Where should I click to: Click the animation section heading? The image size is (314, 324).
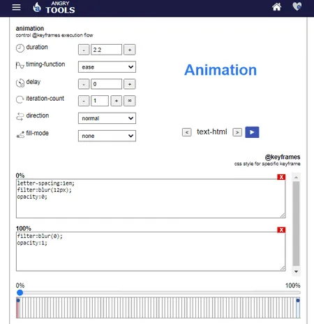[30, 29]
